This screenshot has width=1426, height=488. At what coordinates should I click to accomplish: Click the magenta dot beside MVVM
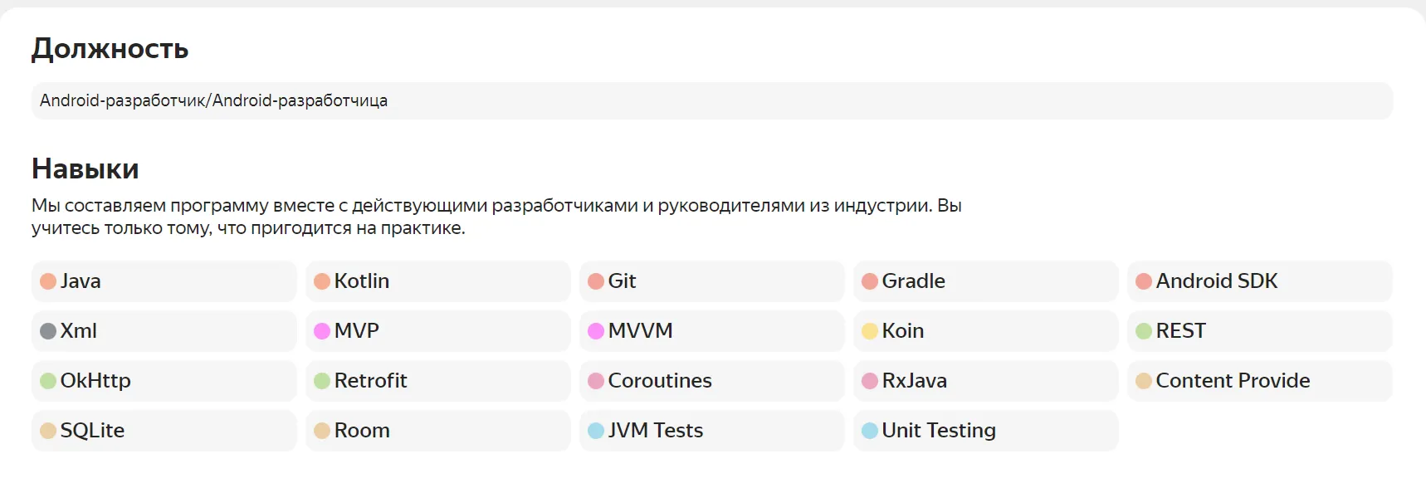point(596,331)
